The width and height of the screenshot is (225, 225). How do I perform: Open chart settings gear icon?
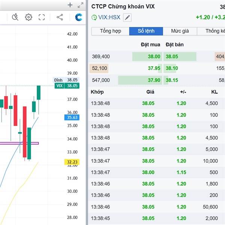(x=28, y=17)
